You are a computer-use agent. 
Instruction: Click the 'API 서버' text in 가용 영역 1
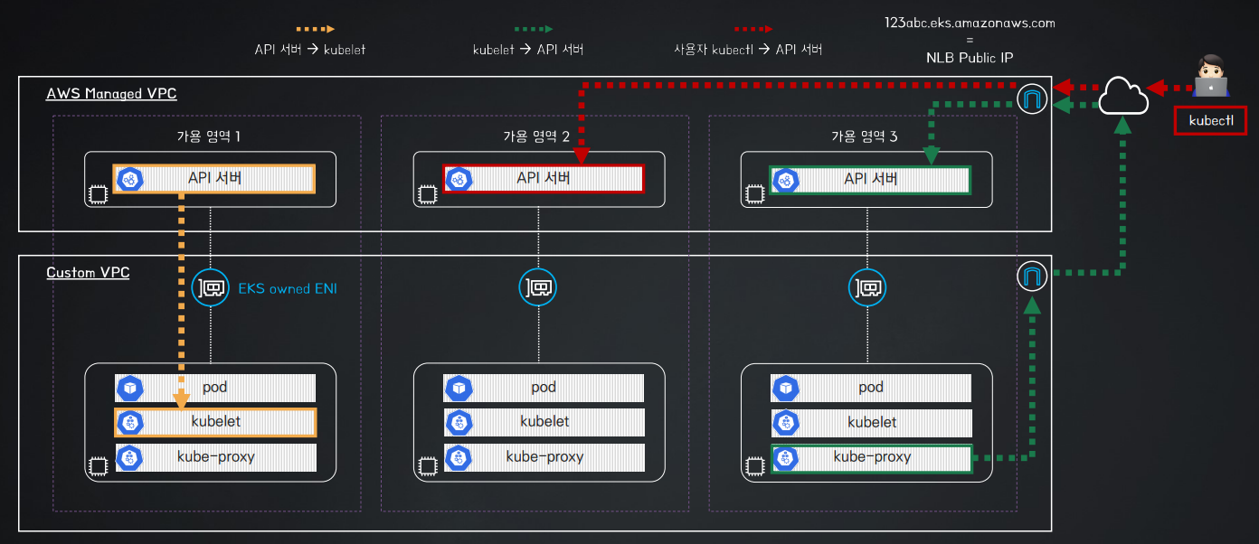(215, 178)
